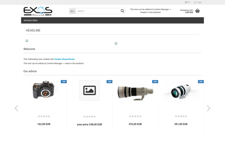Open the shopping cart basket icon

pyautogui.click(x=198, y=11)
